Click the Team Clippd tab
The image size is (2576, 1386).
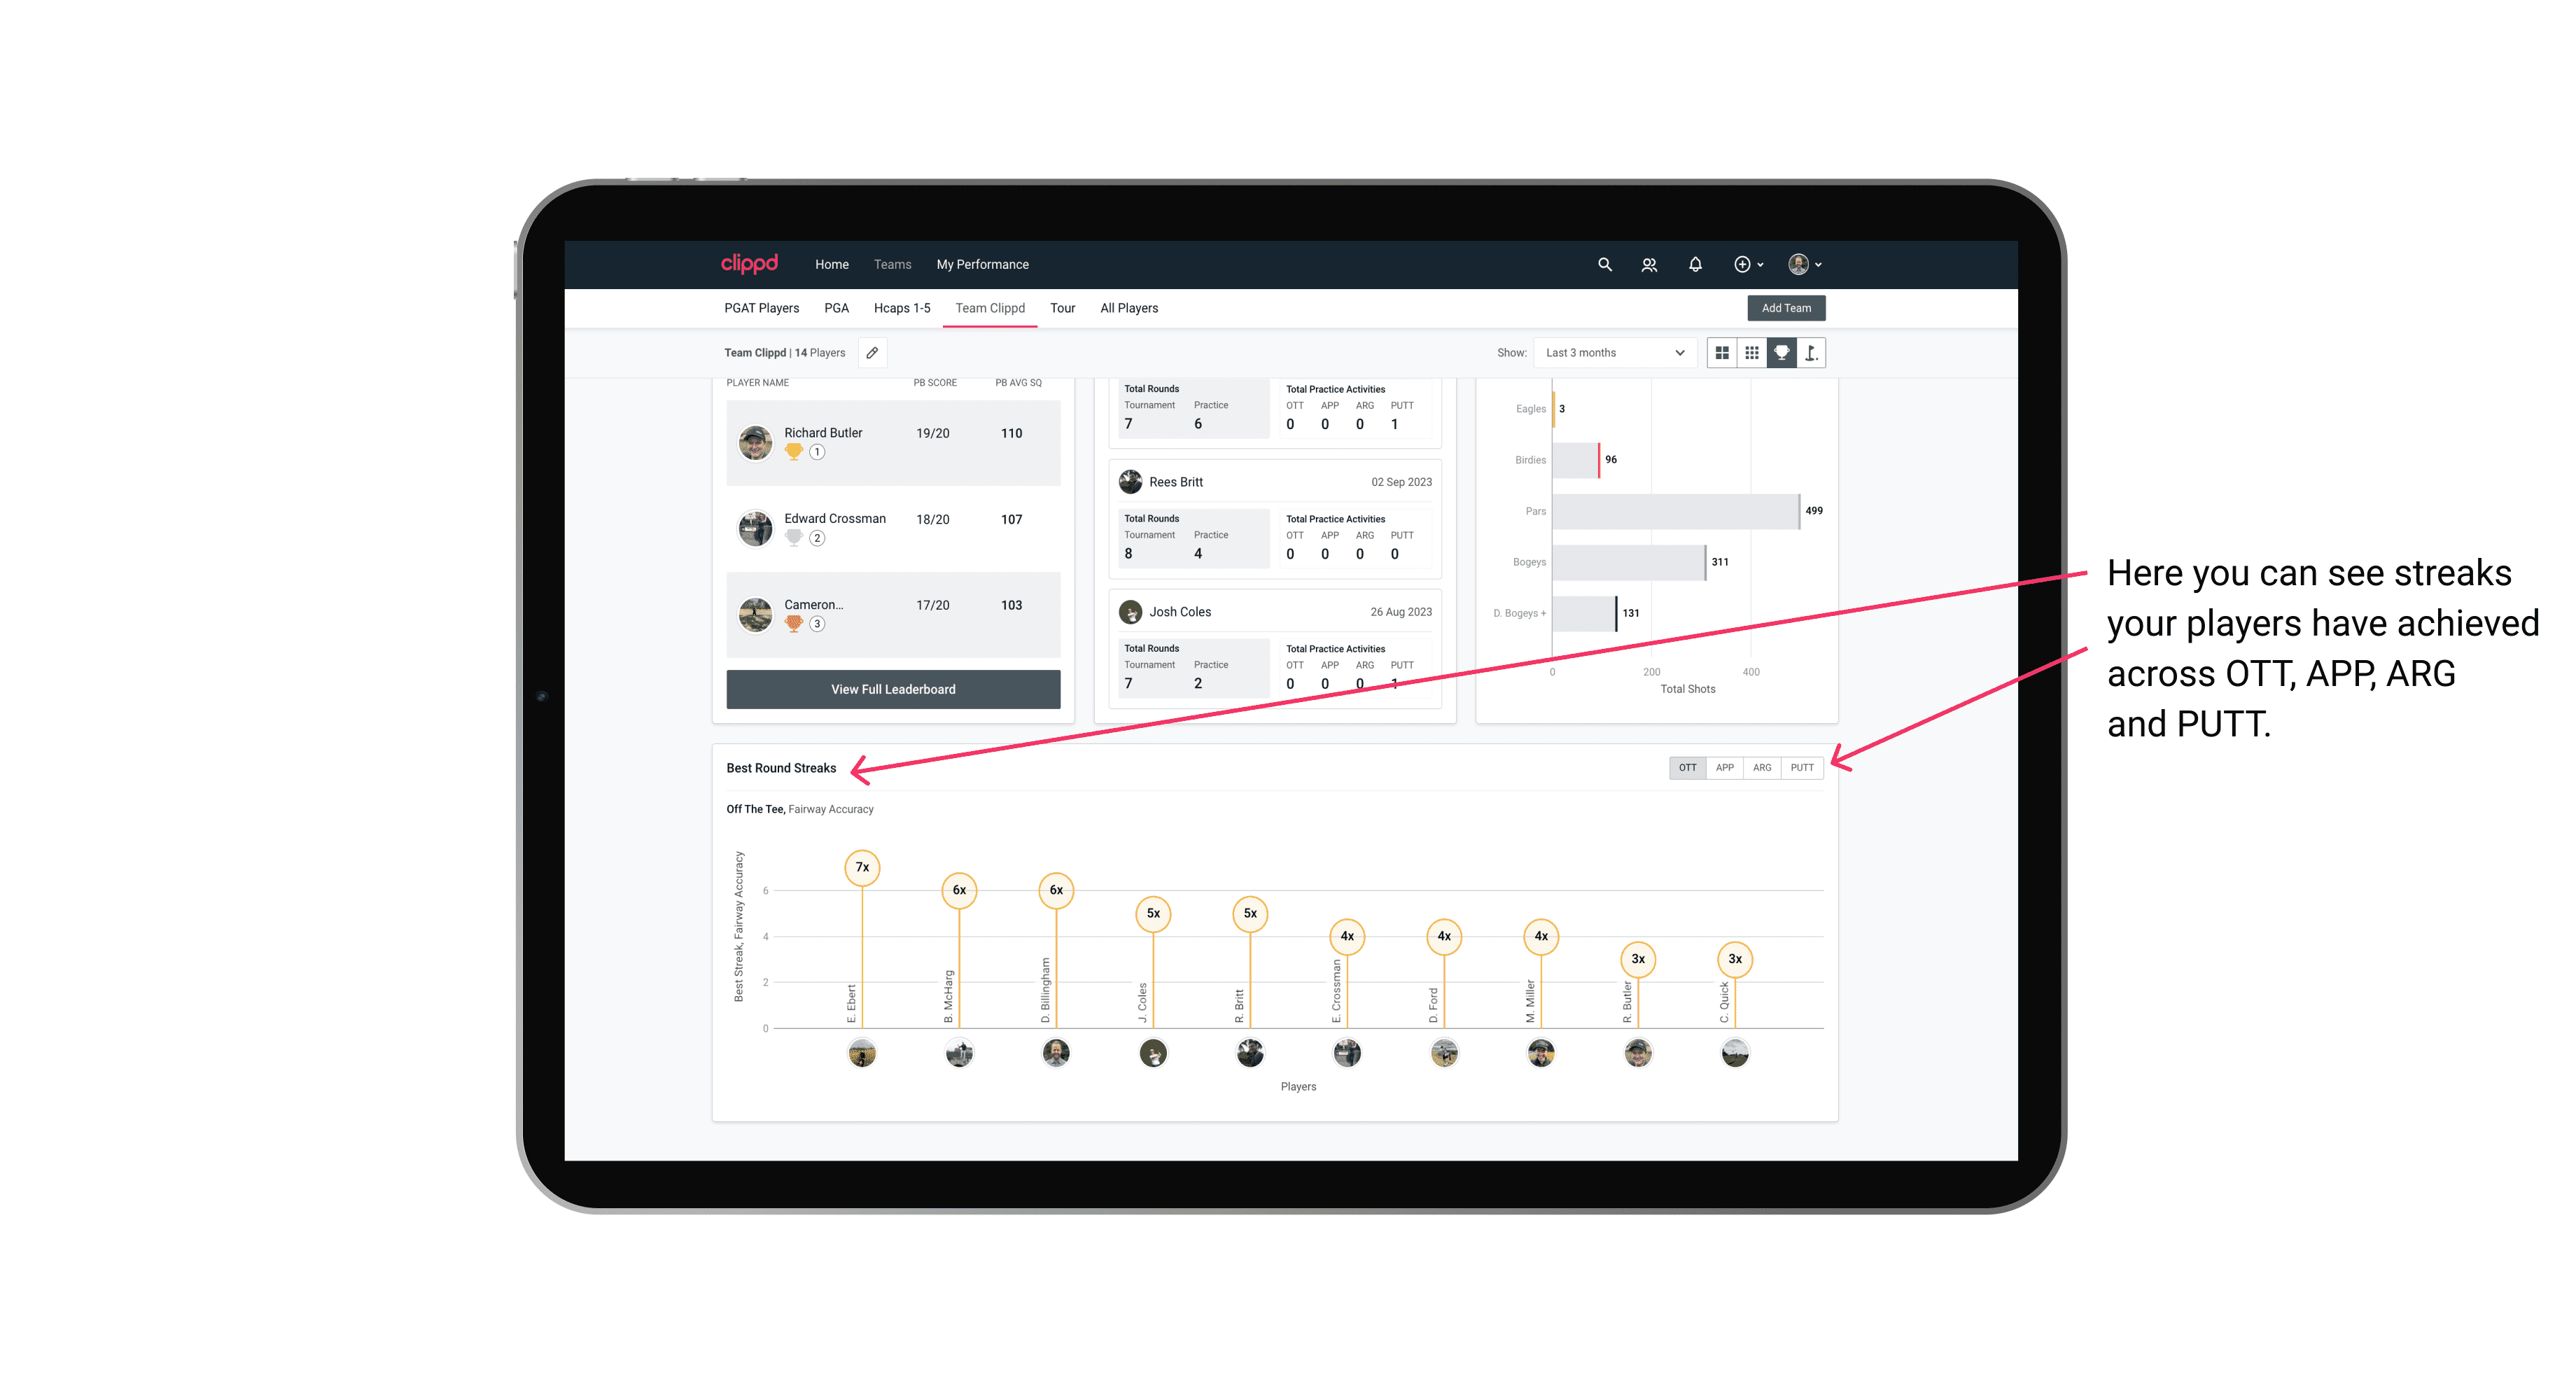[993, 309]
